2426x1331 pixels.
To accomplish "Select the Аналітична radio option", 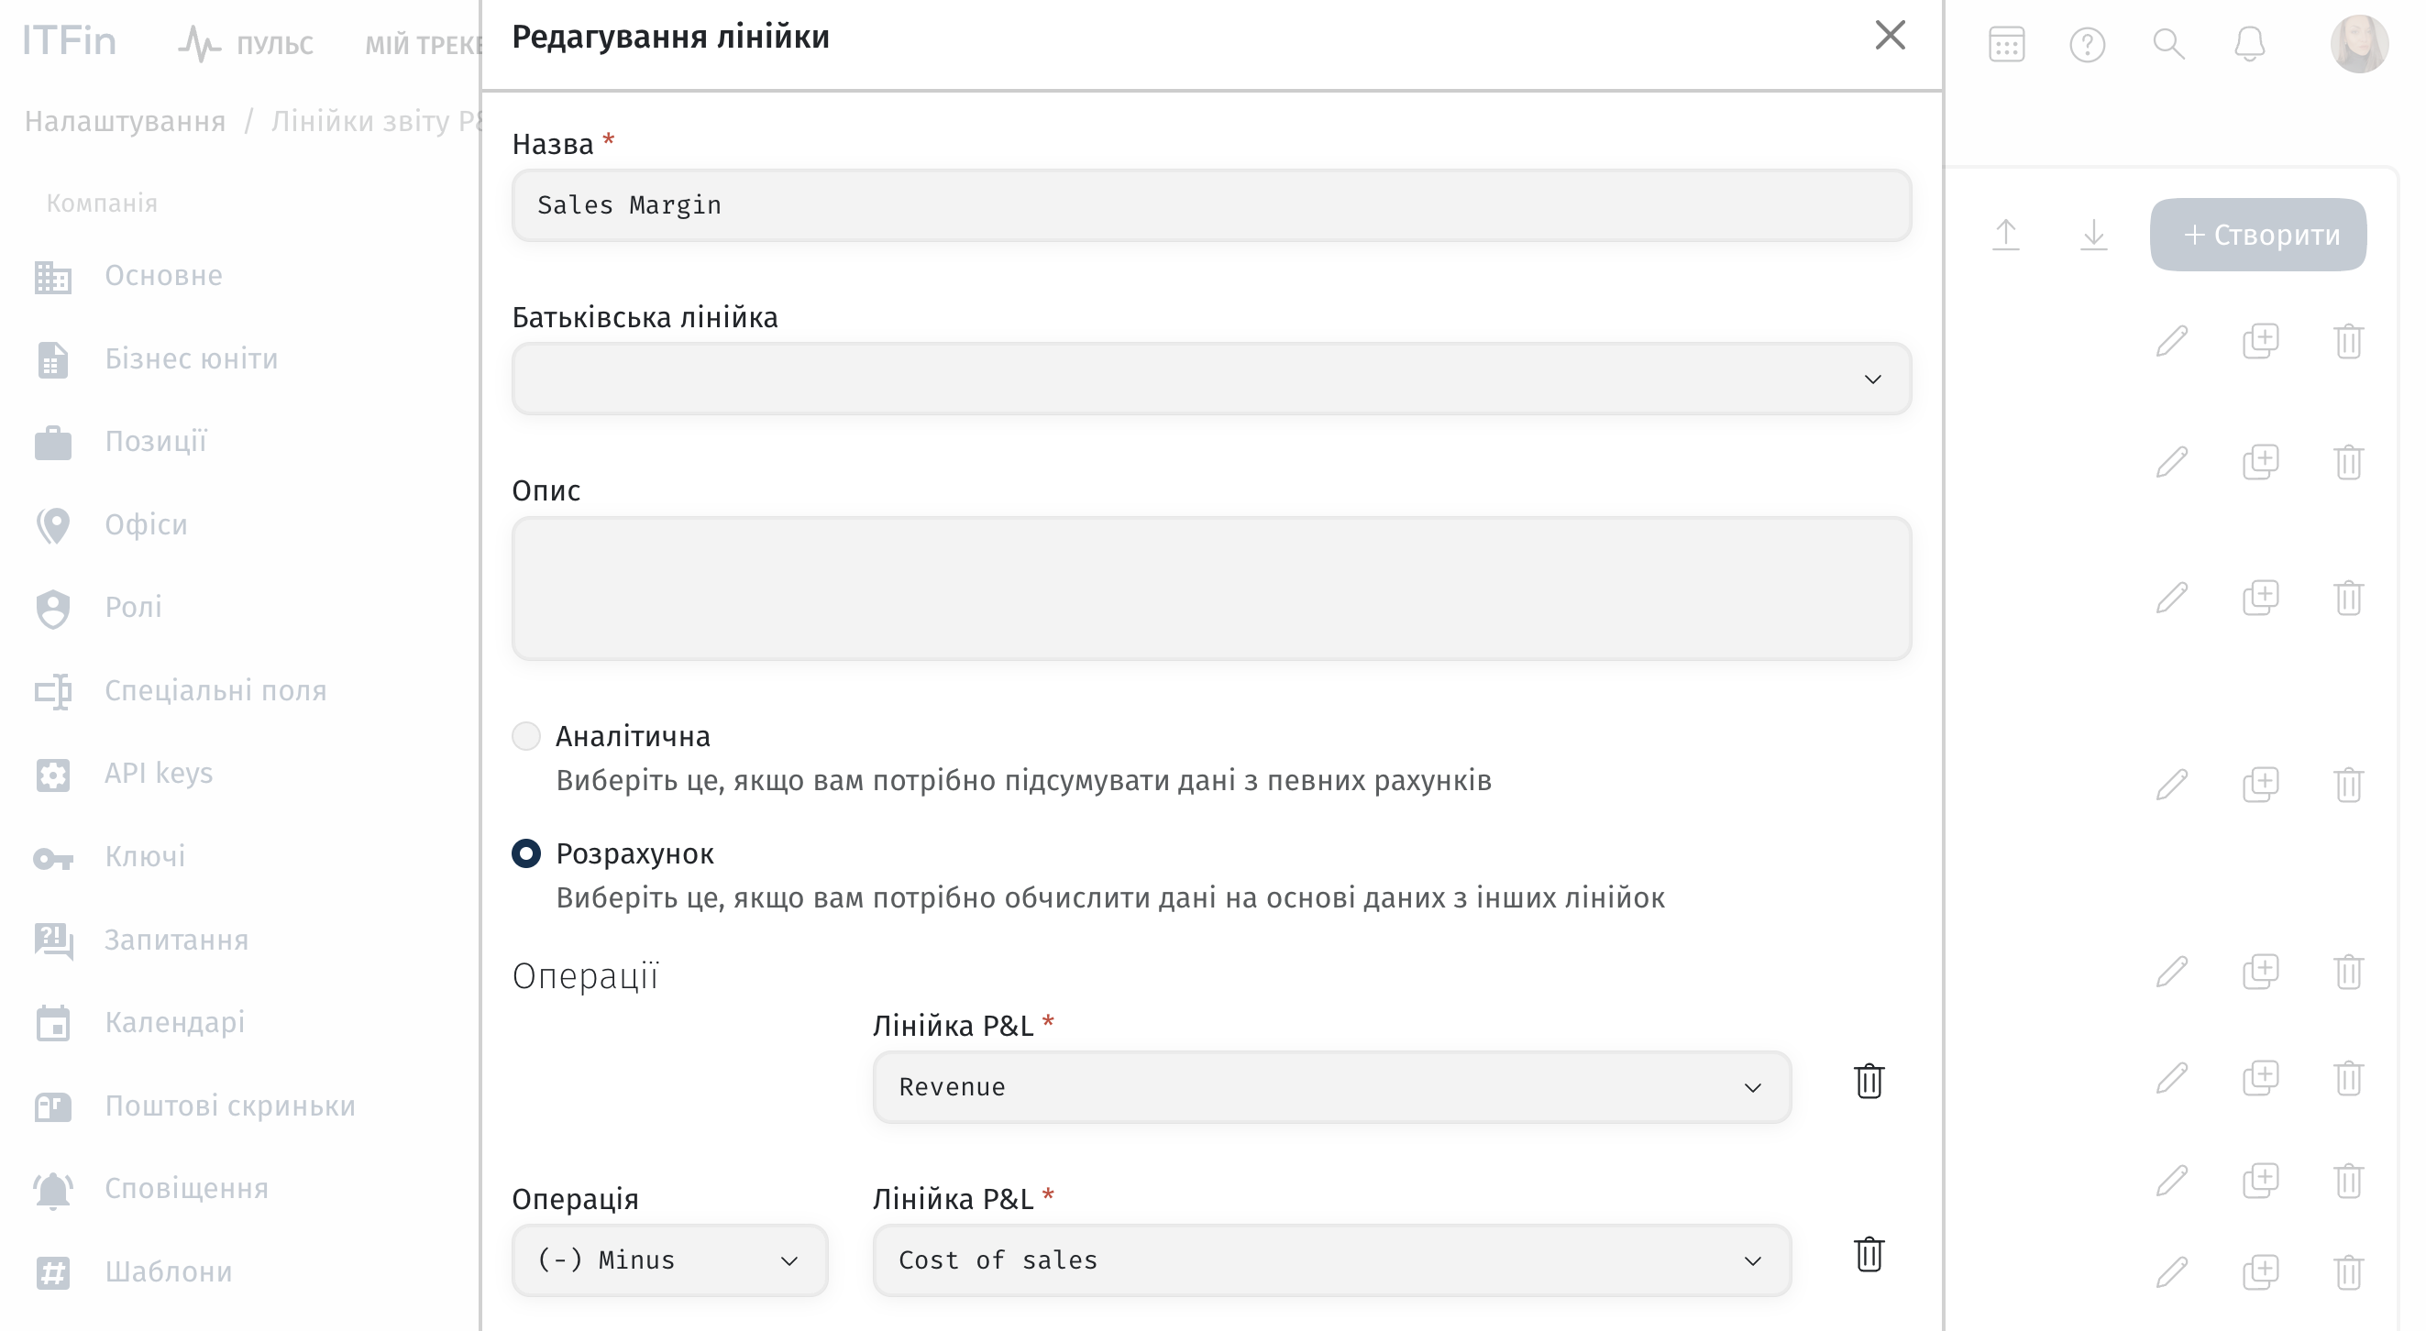I will [526, 736].
